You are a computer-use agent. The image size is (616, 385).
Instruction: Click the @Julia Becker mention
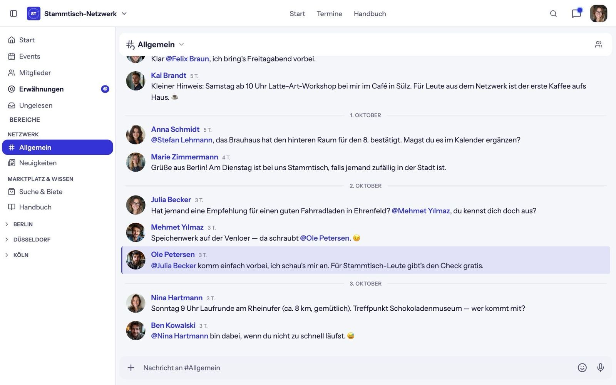pyautogui.click(x=174, y=266)
